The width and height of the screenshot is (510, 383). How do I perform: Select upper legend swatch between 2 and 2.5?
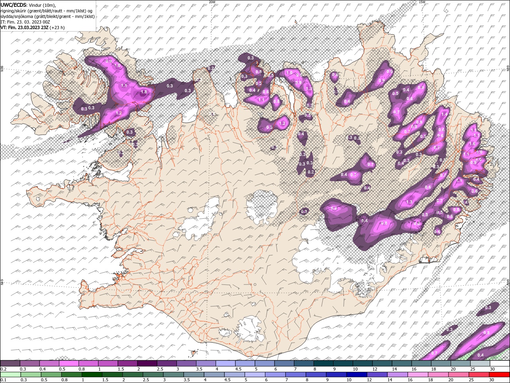tap(147, 363)
